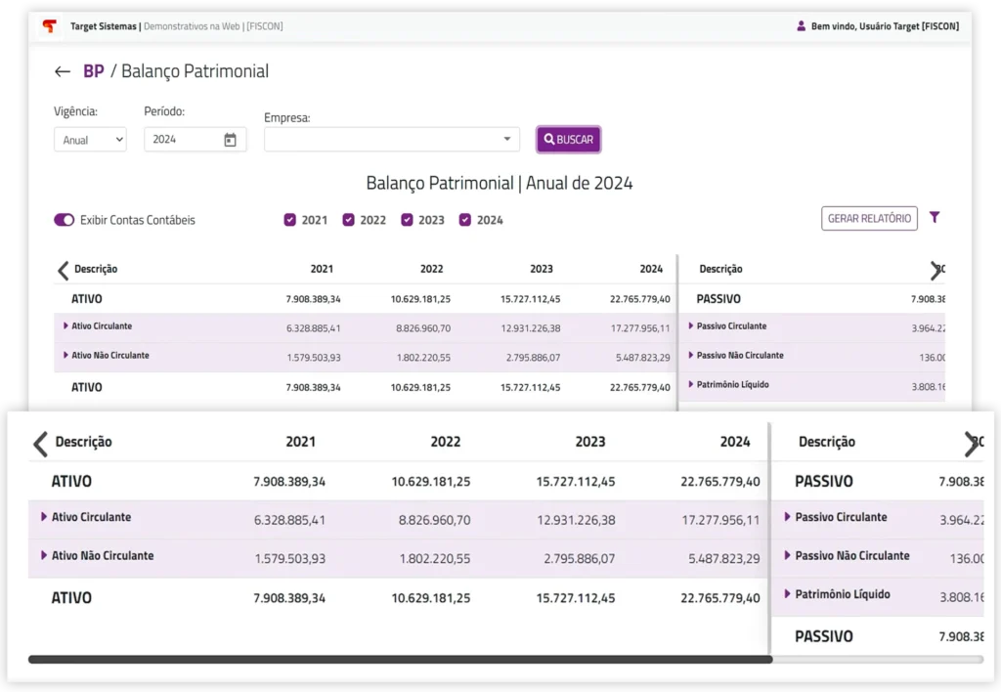Click left chevron in enlarged table header
The image size is (1001, 692).
coord(40,444)
